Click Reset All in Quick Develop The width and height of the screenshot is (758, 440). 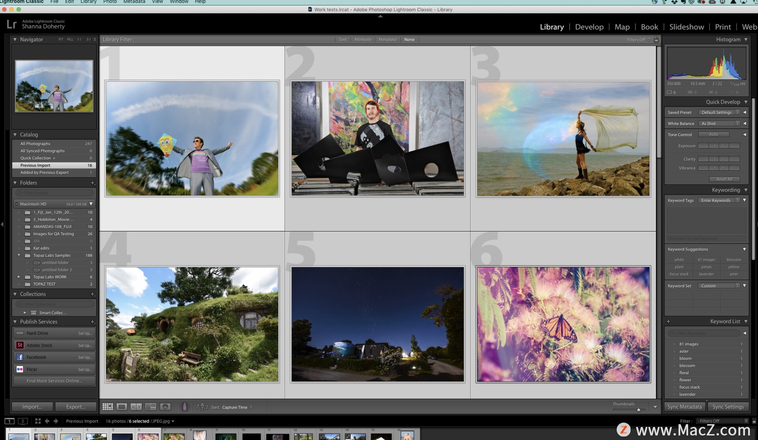point(724,179)
